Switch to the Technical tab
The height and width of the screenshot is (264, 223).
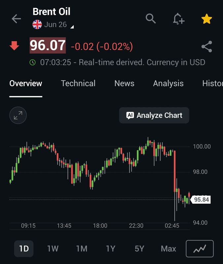[x=78, y=83]
